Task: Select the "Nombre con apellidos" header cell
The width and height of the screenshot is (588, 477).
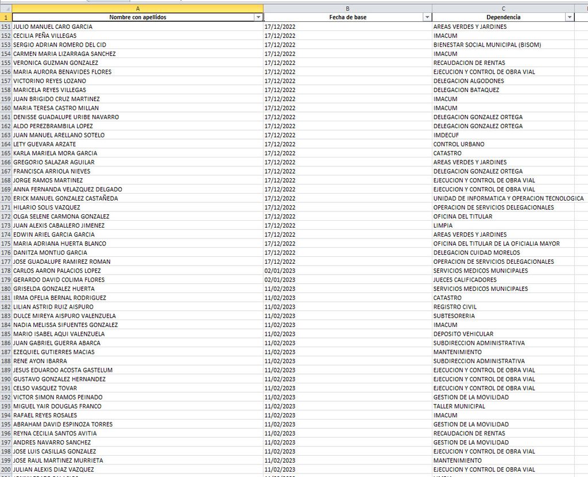Action: [x=138, y=17]
